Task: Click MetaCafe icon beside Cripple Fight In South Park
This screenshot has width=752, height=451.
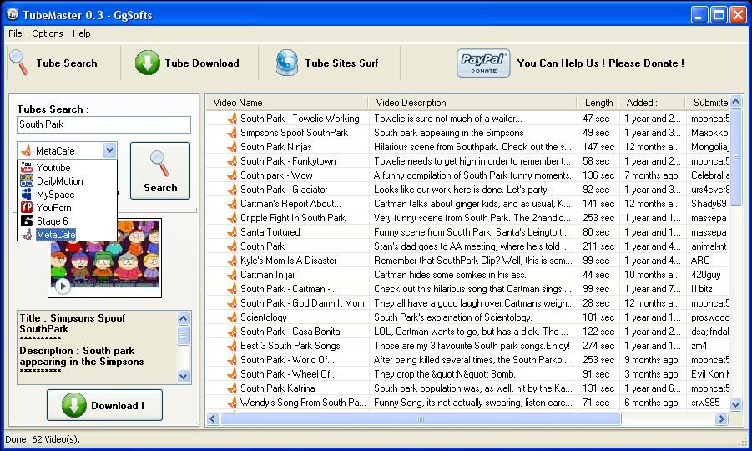Action: pos(232,218)
